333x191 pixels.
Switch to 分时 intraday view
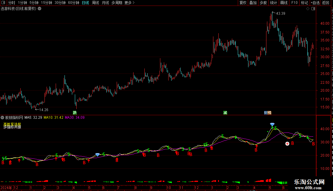pyautogui.click(x=12, y=3)
